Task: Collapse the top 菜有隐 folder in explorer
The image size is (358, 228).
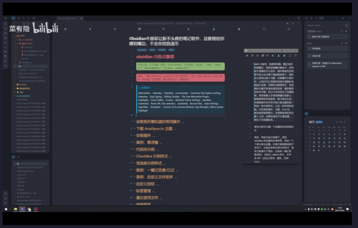Action: [15, 36]
